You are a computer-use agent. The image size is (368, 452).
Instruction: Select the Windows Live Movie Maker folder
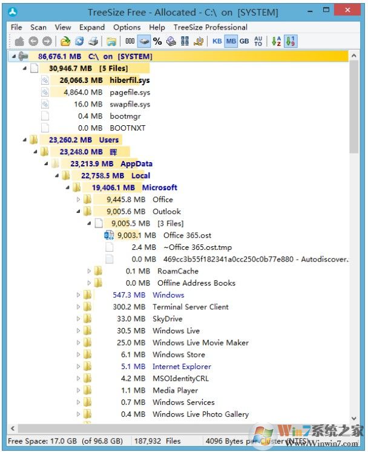click(200, 342)
